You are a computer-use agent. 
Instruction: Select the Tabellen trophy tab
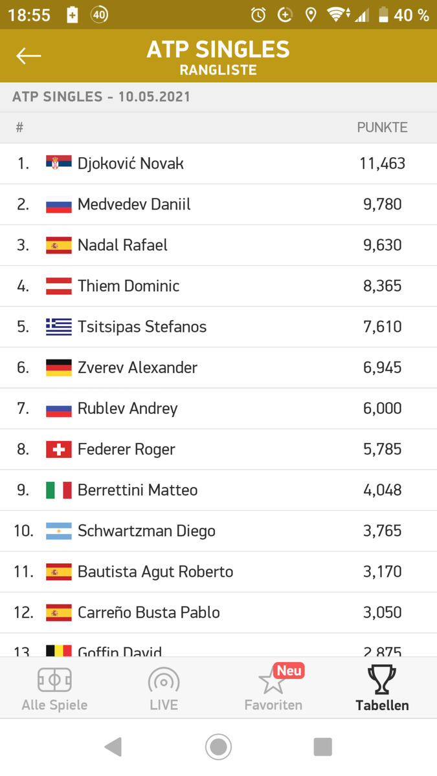click(382, 689)
